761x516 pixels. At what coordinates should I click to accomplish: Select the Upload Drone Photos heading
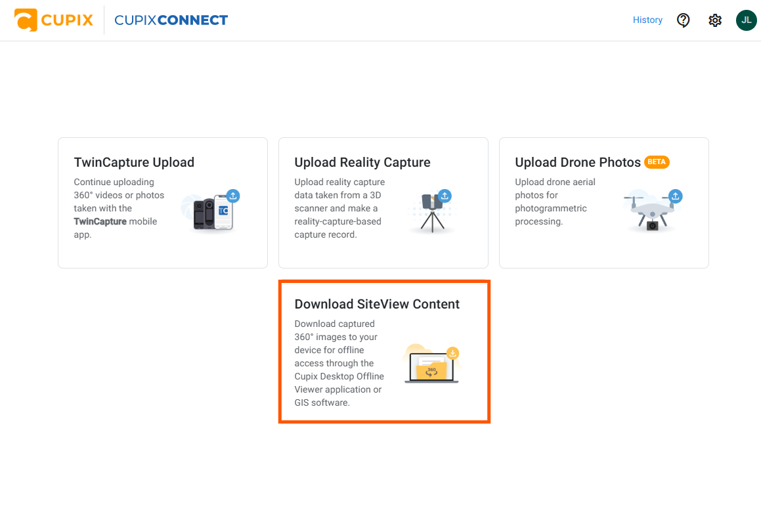point(578,162)
